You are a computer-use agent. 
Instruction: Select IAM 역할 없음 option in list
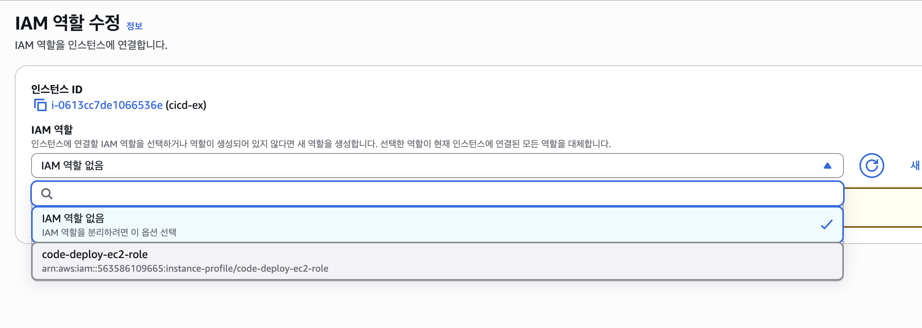pos(437,225)
